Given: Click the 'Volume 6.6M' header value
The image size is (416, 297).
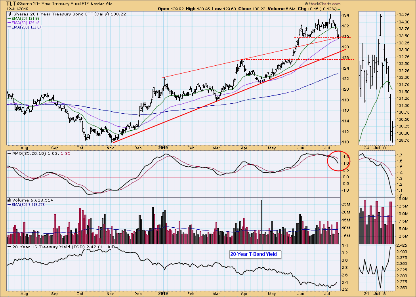Looking at the screenshot, I should (x=281, y=9).
